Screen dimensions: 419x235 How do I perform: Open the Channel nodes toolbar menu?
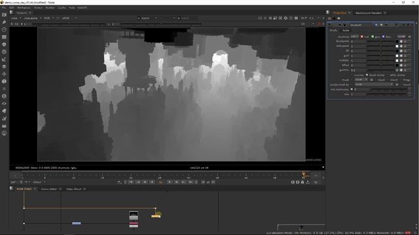(x=4, y=37)
